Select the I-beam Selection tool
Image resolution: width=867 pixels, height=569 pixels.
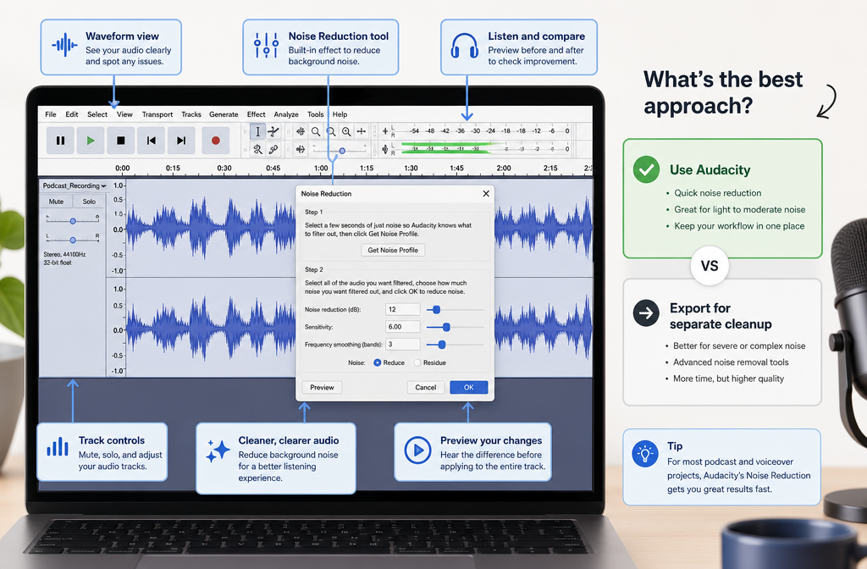257,131
